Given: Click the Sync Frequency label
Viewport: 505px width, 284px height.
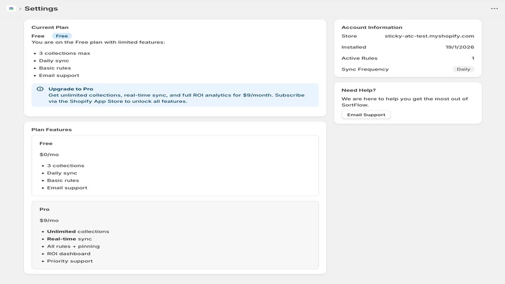Looking at the screenshot, I should pos(365,69).
